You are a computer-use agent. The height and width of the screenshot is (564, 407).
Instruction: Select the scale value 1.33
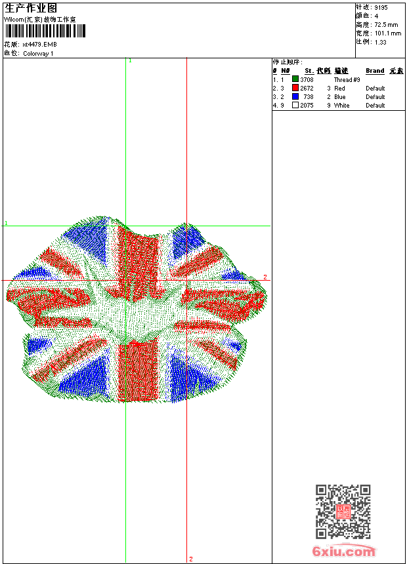[x=380, y=42]
